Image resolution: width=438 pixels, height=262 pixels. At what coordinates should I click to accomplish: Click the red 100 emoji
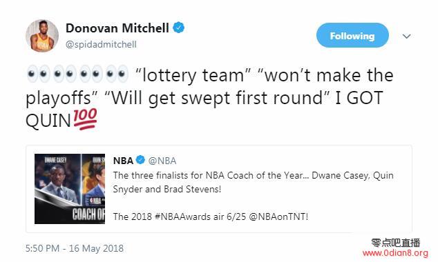(85, 119)
